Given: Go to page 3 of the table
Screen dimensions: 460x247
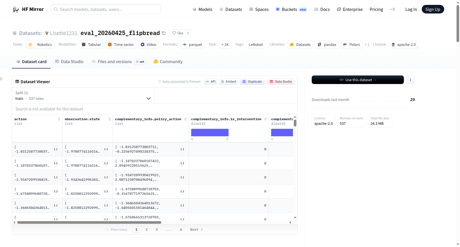Looking at the screenshot, I should coord(157,230).
